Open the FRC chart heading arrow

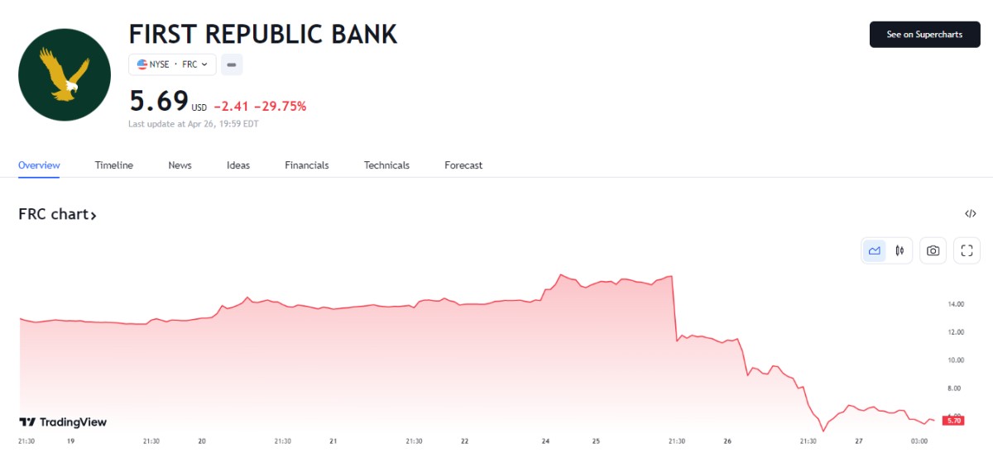pyautogui.click(x=94, y=216)
